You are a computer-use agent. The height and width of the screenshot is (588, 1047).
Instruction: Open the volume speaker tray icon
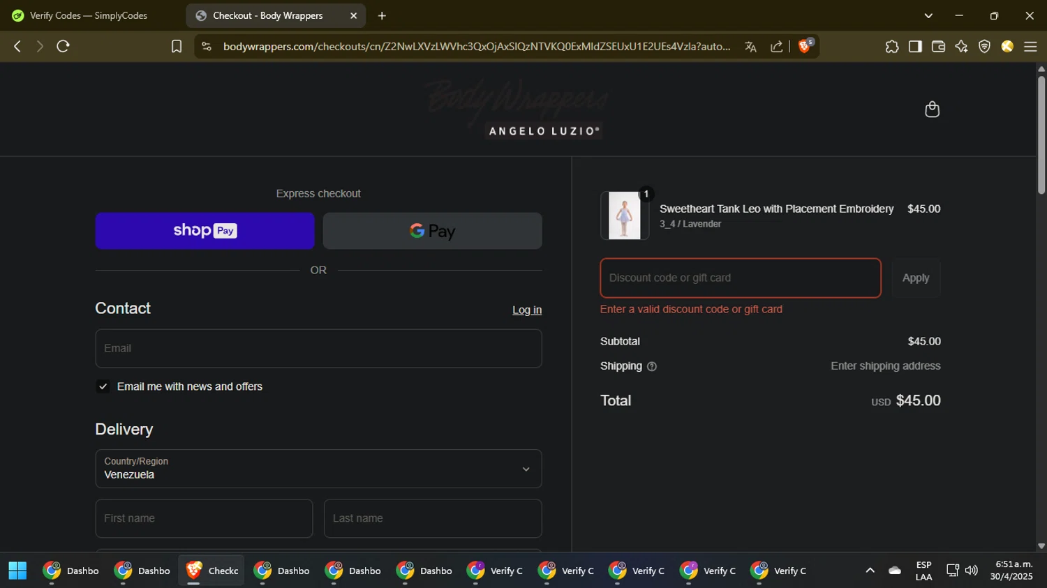click(972, 571)
